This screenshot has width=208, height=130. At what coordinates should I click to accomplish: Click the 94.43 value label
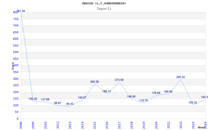[x=70, y=104]
